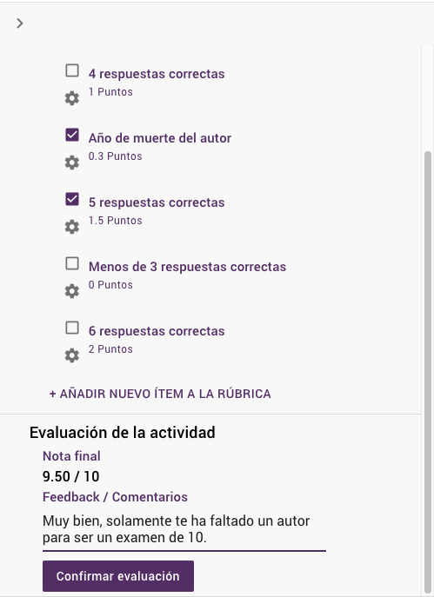Check the 4 respuestas correctas checkbox

click(72, 70)
